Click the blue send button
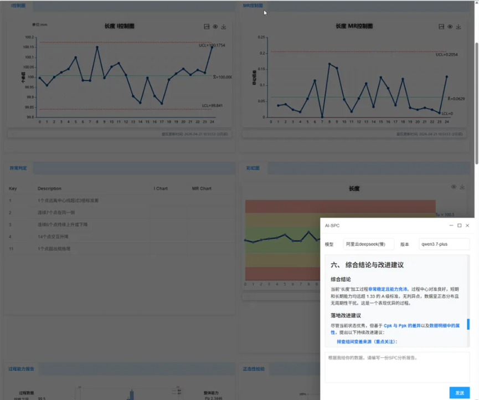The width and height of the screenshot is (479, 400). pos(460,393)
